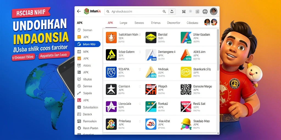This screenshot has width=281, height=140.
Task: Open the Sloman sidebar item
Action: (85, 30)
